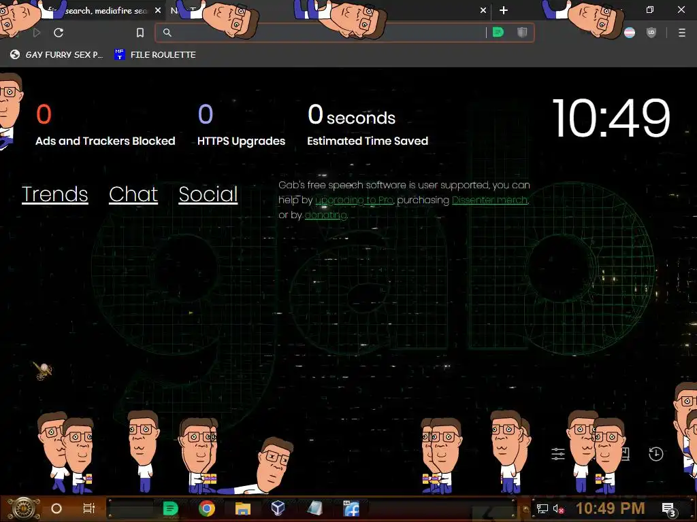Open the VirtualBox cube taskbar icon
The width and height of the screenshot is (697, 522).
click(x=278, y=508)
